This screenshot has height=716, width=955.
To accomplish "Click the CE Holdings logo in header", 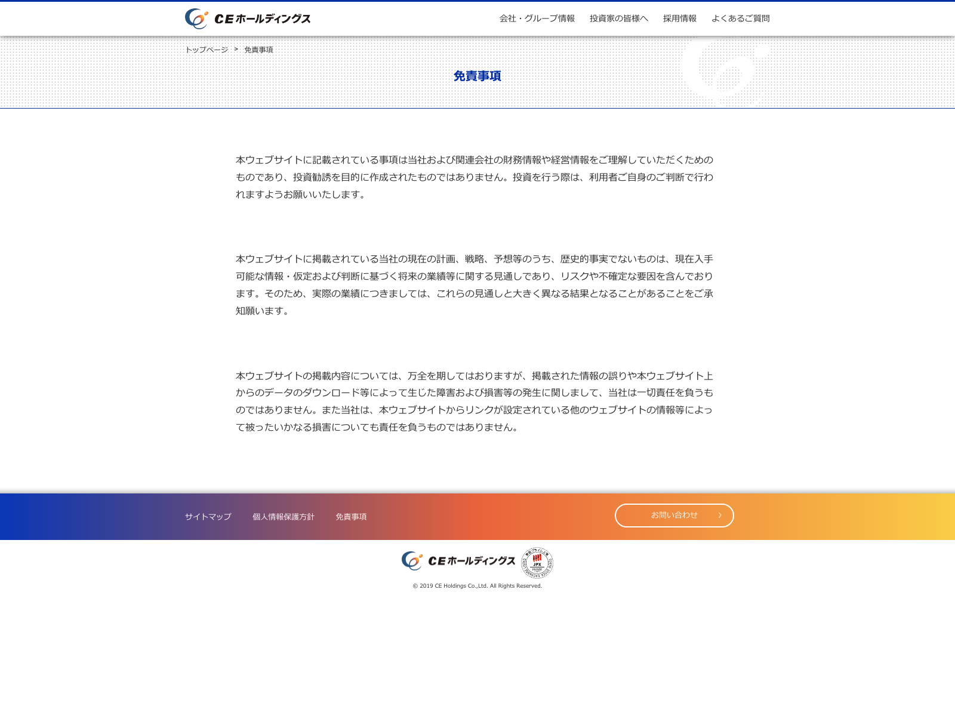I will (248, 18).
